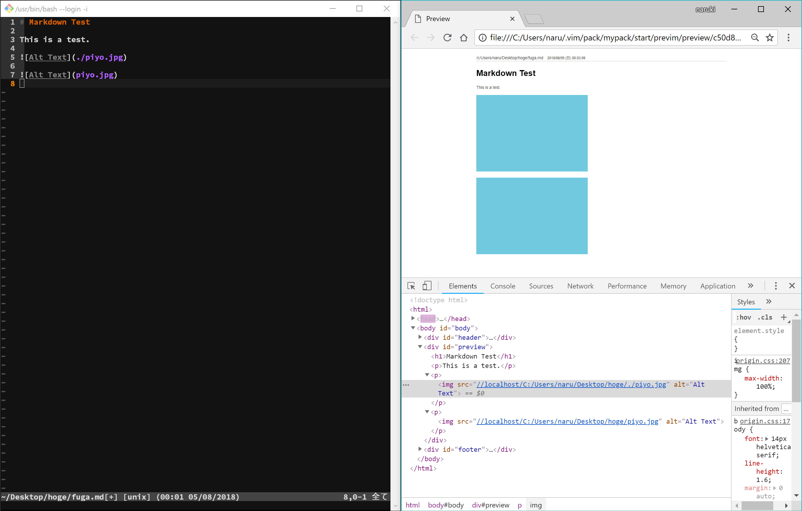Open the Network panel tab
This screenshot has width=802, height=511.
[x=580, y=286]
